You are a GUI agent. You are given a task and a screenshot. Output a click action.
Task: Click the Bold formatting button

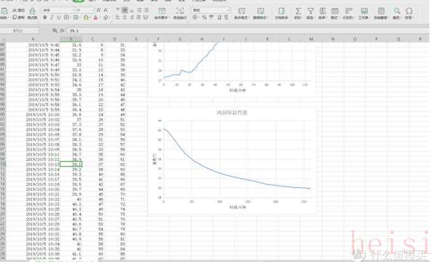pyautogui.click(x=45, y=18)
